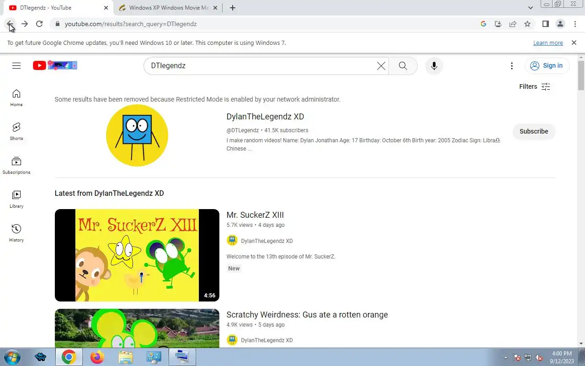Click the channel avatar image
This screenshot has width=585, height=366.
[x=137, y=135]
